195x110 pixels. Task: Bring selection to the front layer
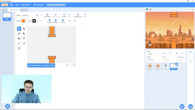[x=78, y=15]
